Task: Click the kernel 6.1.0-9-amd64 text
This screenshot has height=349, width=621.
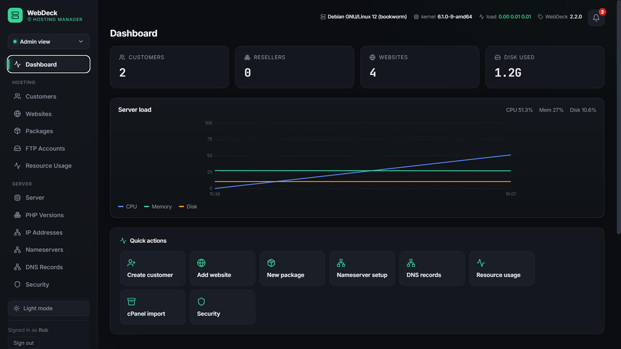Action: pos(446,17)
